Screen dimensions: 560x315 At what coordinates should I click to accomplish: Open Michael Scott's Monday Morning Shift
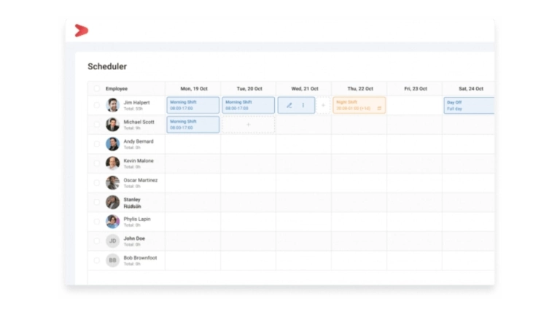pyautogui.click(x=192, y=125)
